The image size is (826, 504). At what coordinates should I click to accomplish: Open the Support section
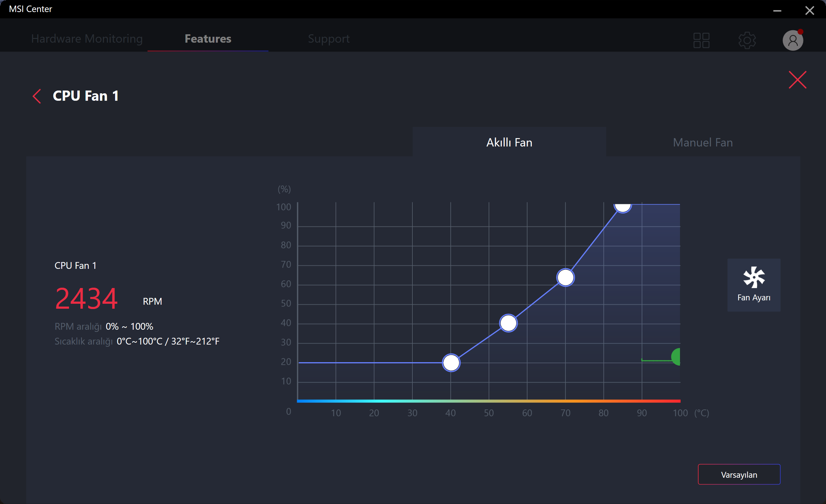329,38
